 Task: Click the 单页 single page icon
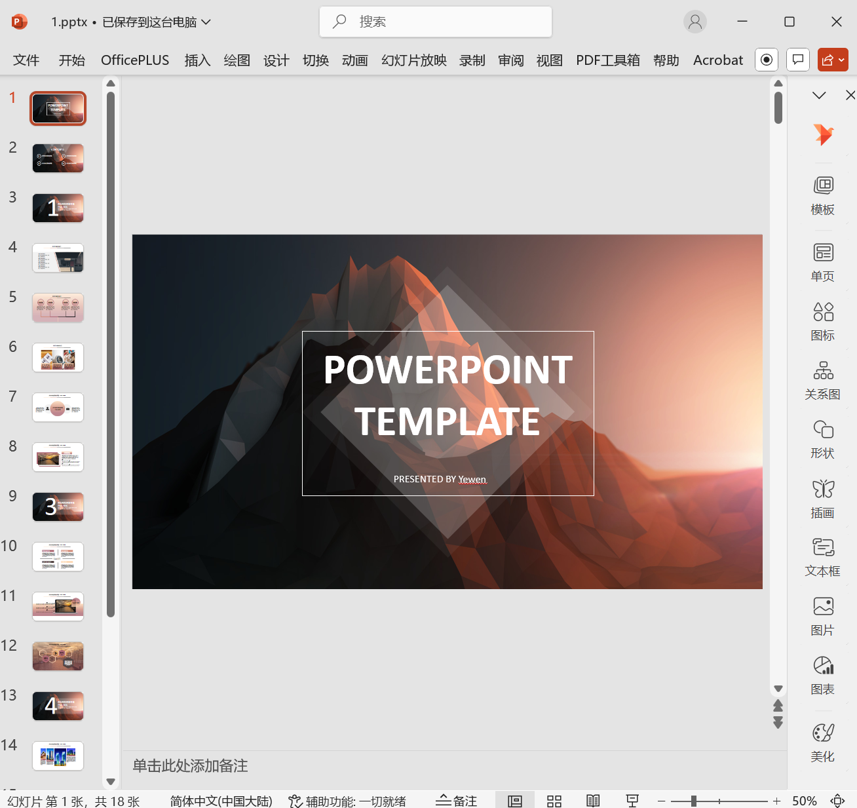tap(823, 253)
